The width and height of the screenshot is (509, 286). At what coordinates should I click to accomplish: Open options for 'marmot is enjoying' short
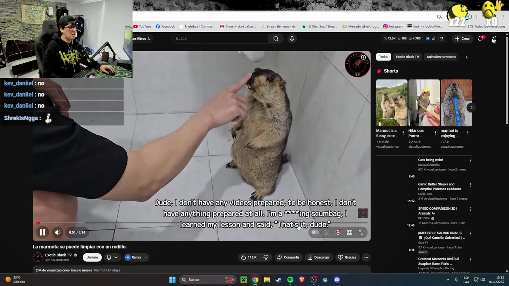click(468, 133)
